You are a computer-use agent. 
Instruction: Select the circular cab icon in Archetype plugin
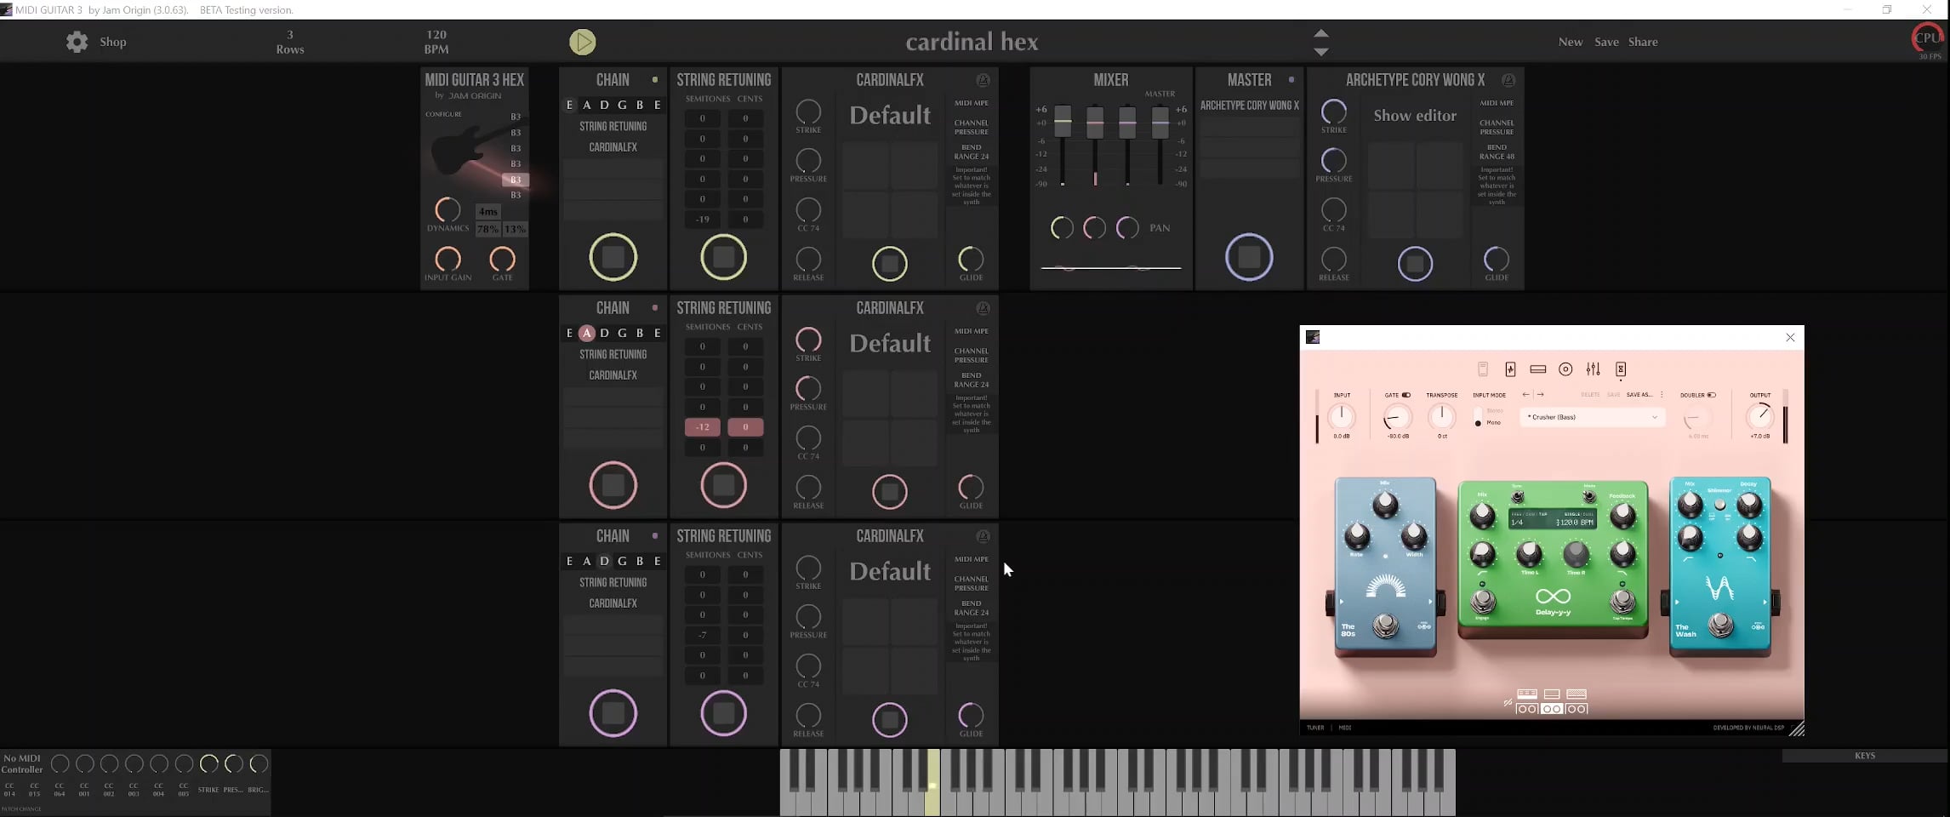coord(1565,369)
